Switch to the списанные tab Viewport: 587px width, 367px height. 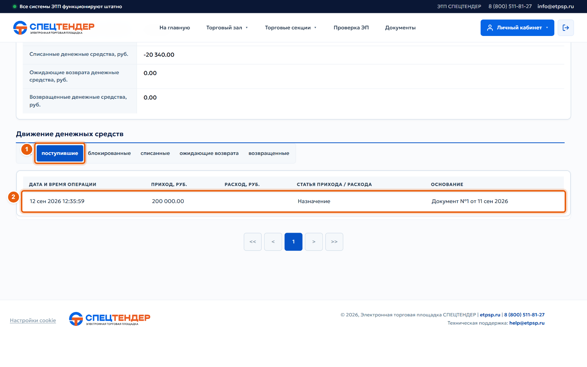[x=155, y=153]
